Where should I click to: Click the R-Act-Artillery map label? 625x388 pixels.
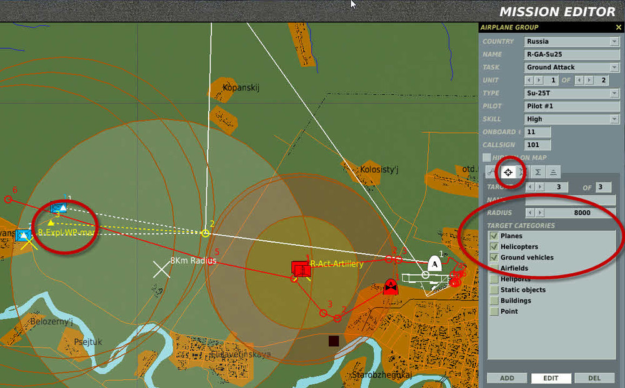[x=337, y=264]
